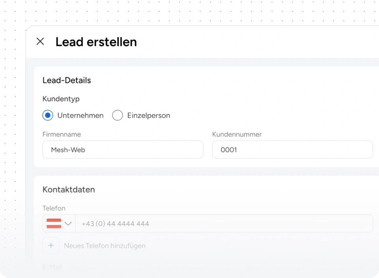Click the Telefon field label

click(54, 208)
